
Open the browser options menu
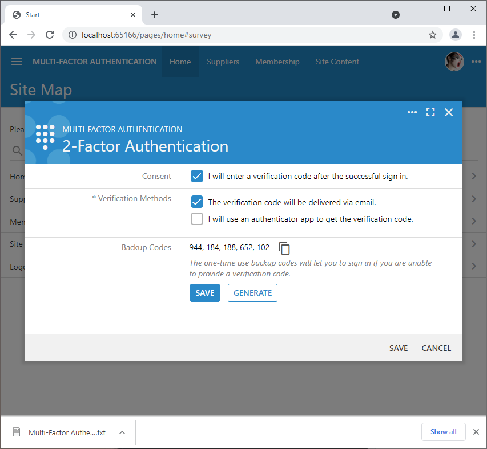pos(474,35)
